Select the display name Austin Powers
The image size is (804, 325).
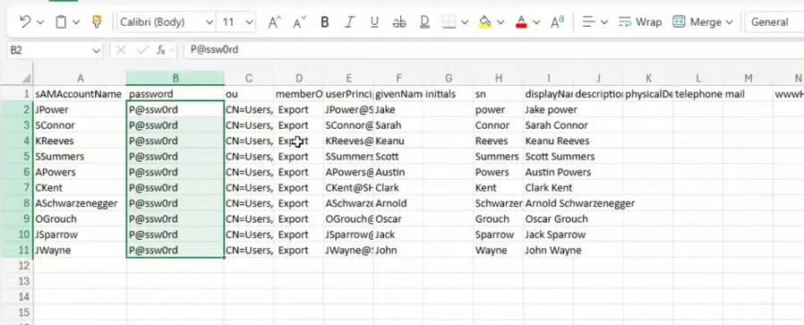(x=548, y=172)
